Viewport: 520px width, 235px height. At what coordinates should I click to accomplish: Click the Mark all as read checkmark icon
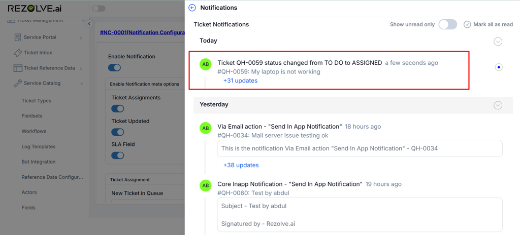click(x=467, y=24)
